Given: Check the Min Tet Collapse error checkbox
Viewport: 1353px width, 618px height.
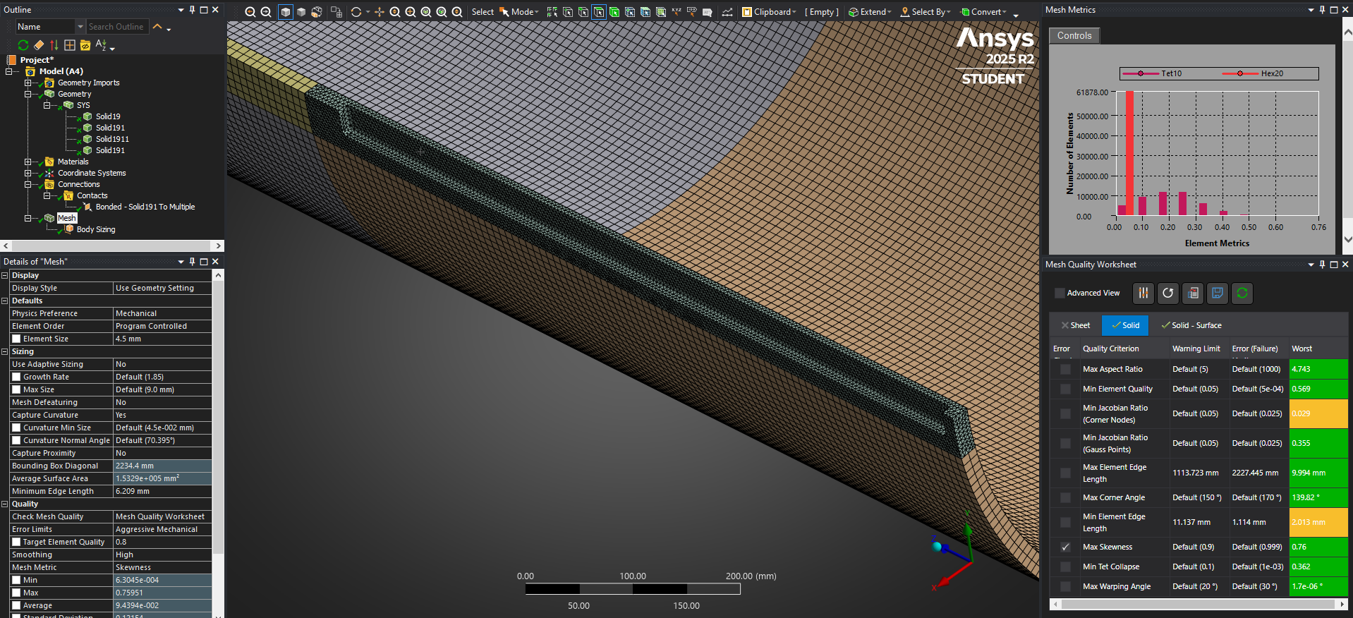Looking at the screenshot, I should pos(1065,566).
